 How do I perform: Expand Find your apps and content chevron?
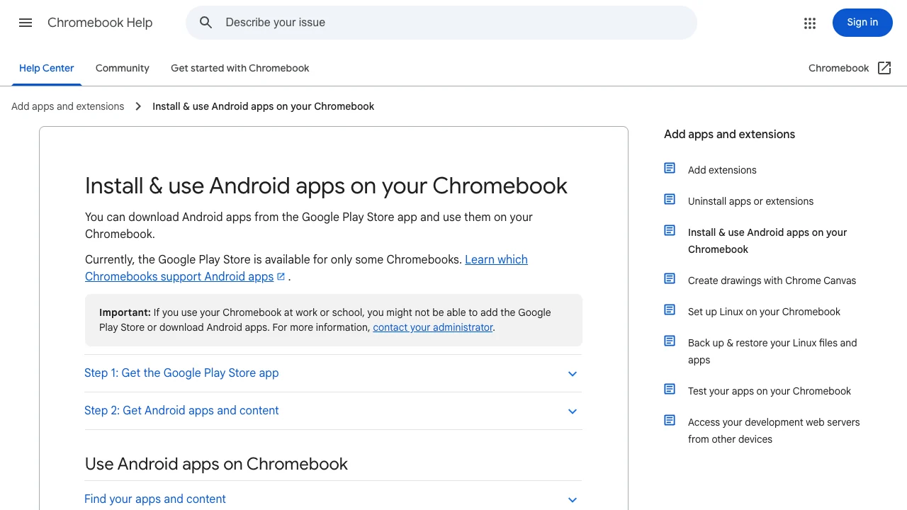573,500
